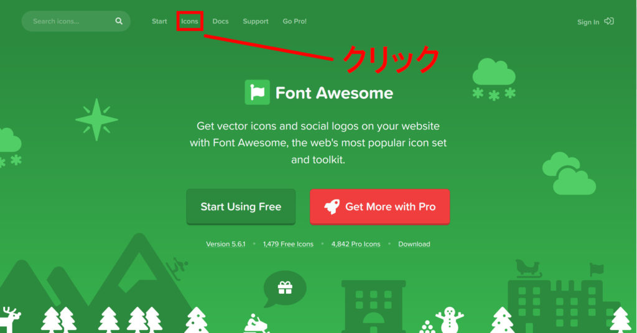Click the Font Awesome flag logo
This screenshot has height=333, width=637.
point(257,93)
